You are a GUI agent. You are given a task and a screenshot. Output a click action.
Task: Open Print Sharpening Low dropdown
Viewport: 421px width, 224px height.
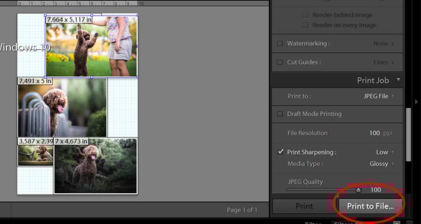[385, 152]
